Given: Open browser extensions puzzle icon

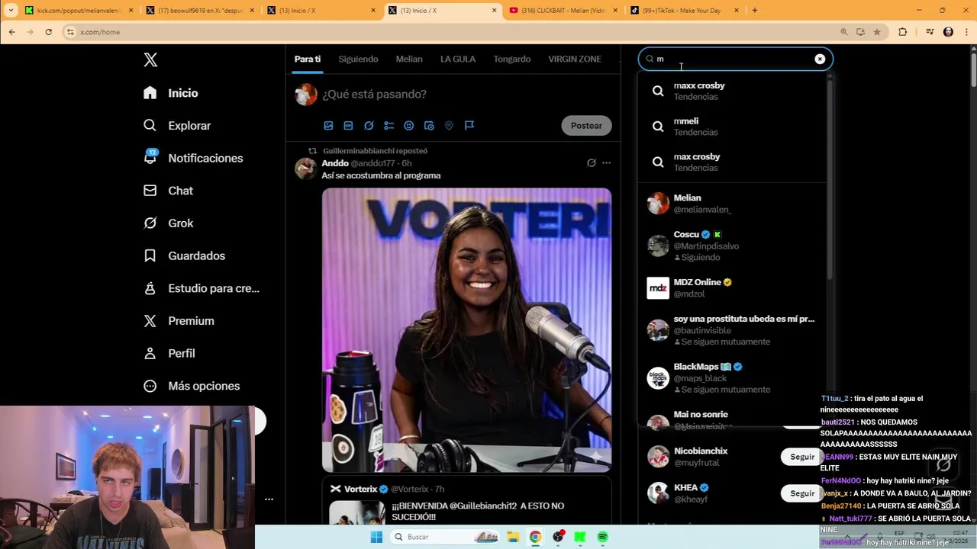Looking at the screenshot, I should (903, 32).
